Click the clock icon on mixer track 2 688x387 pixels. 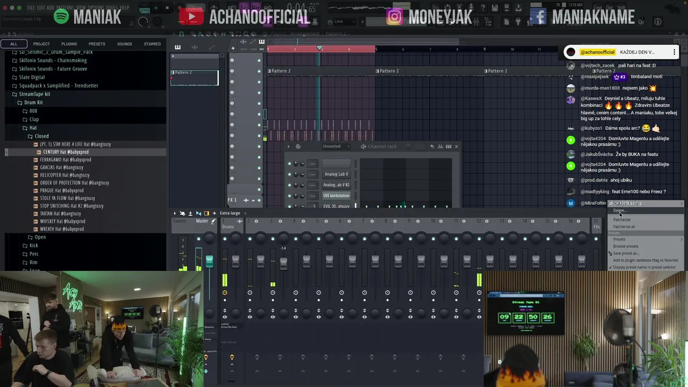point(249,293)
